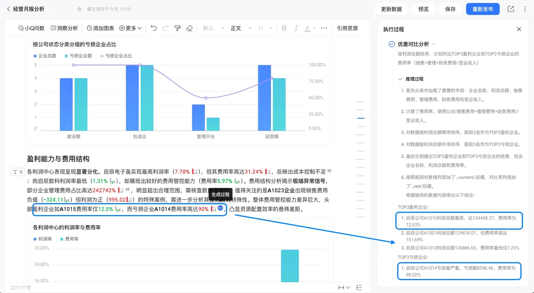
Task: Toggle the favorite star next to the title
Action: click(x=79, y=9)
